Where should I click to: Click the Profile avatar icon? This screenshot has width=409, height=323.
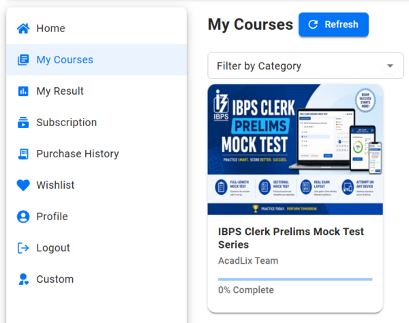tap(23, 217)
